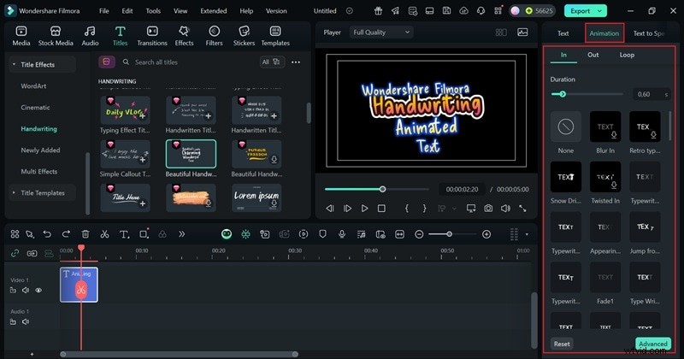Click the Advanced button
684x359 pixels.
click(x=652, y=344)
